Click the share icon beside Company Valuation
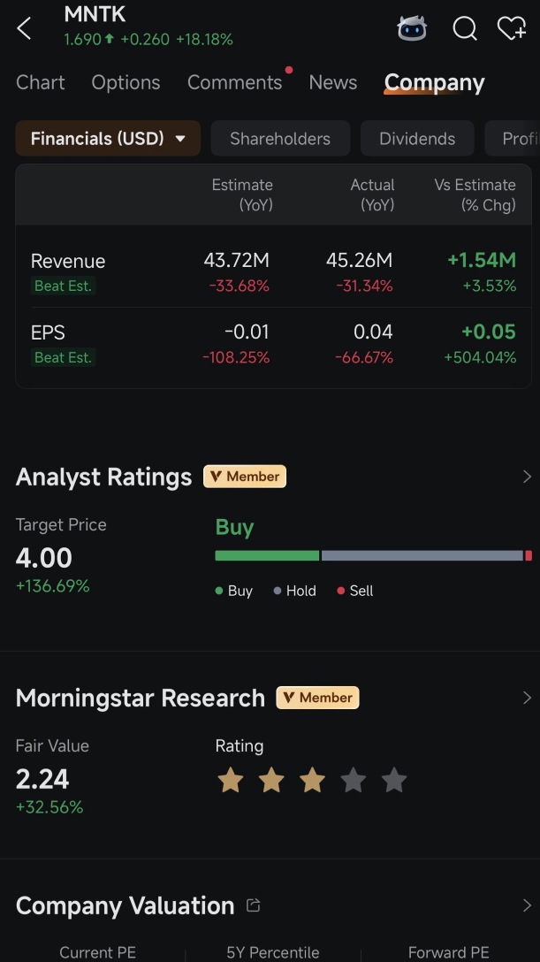Viewport: 540px width, 962px height. (x=253, y=905)
